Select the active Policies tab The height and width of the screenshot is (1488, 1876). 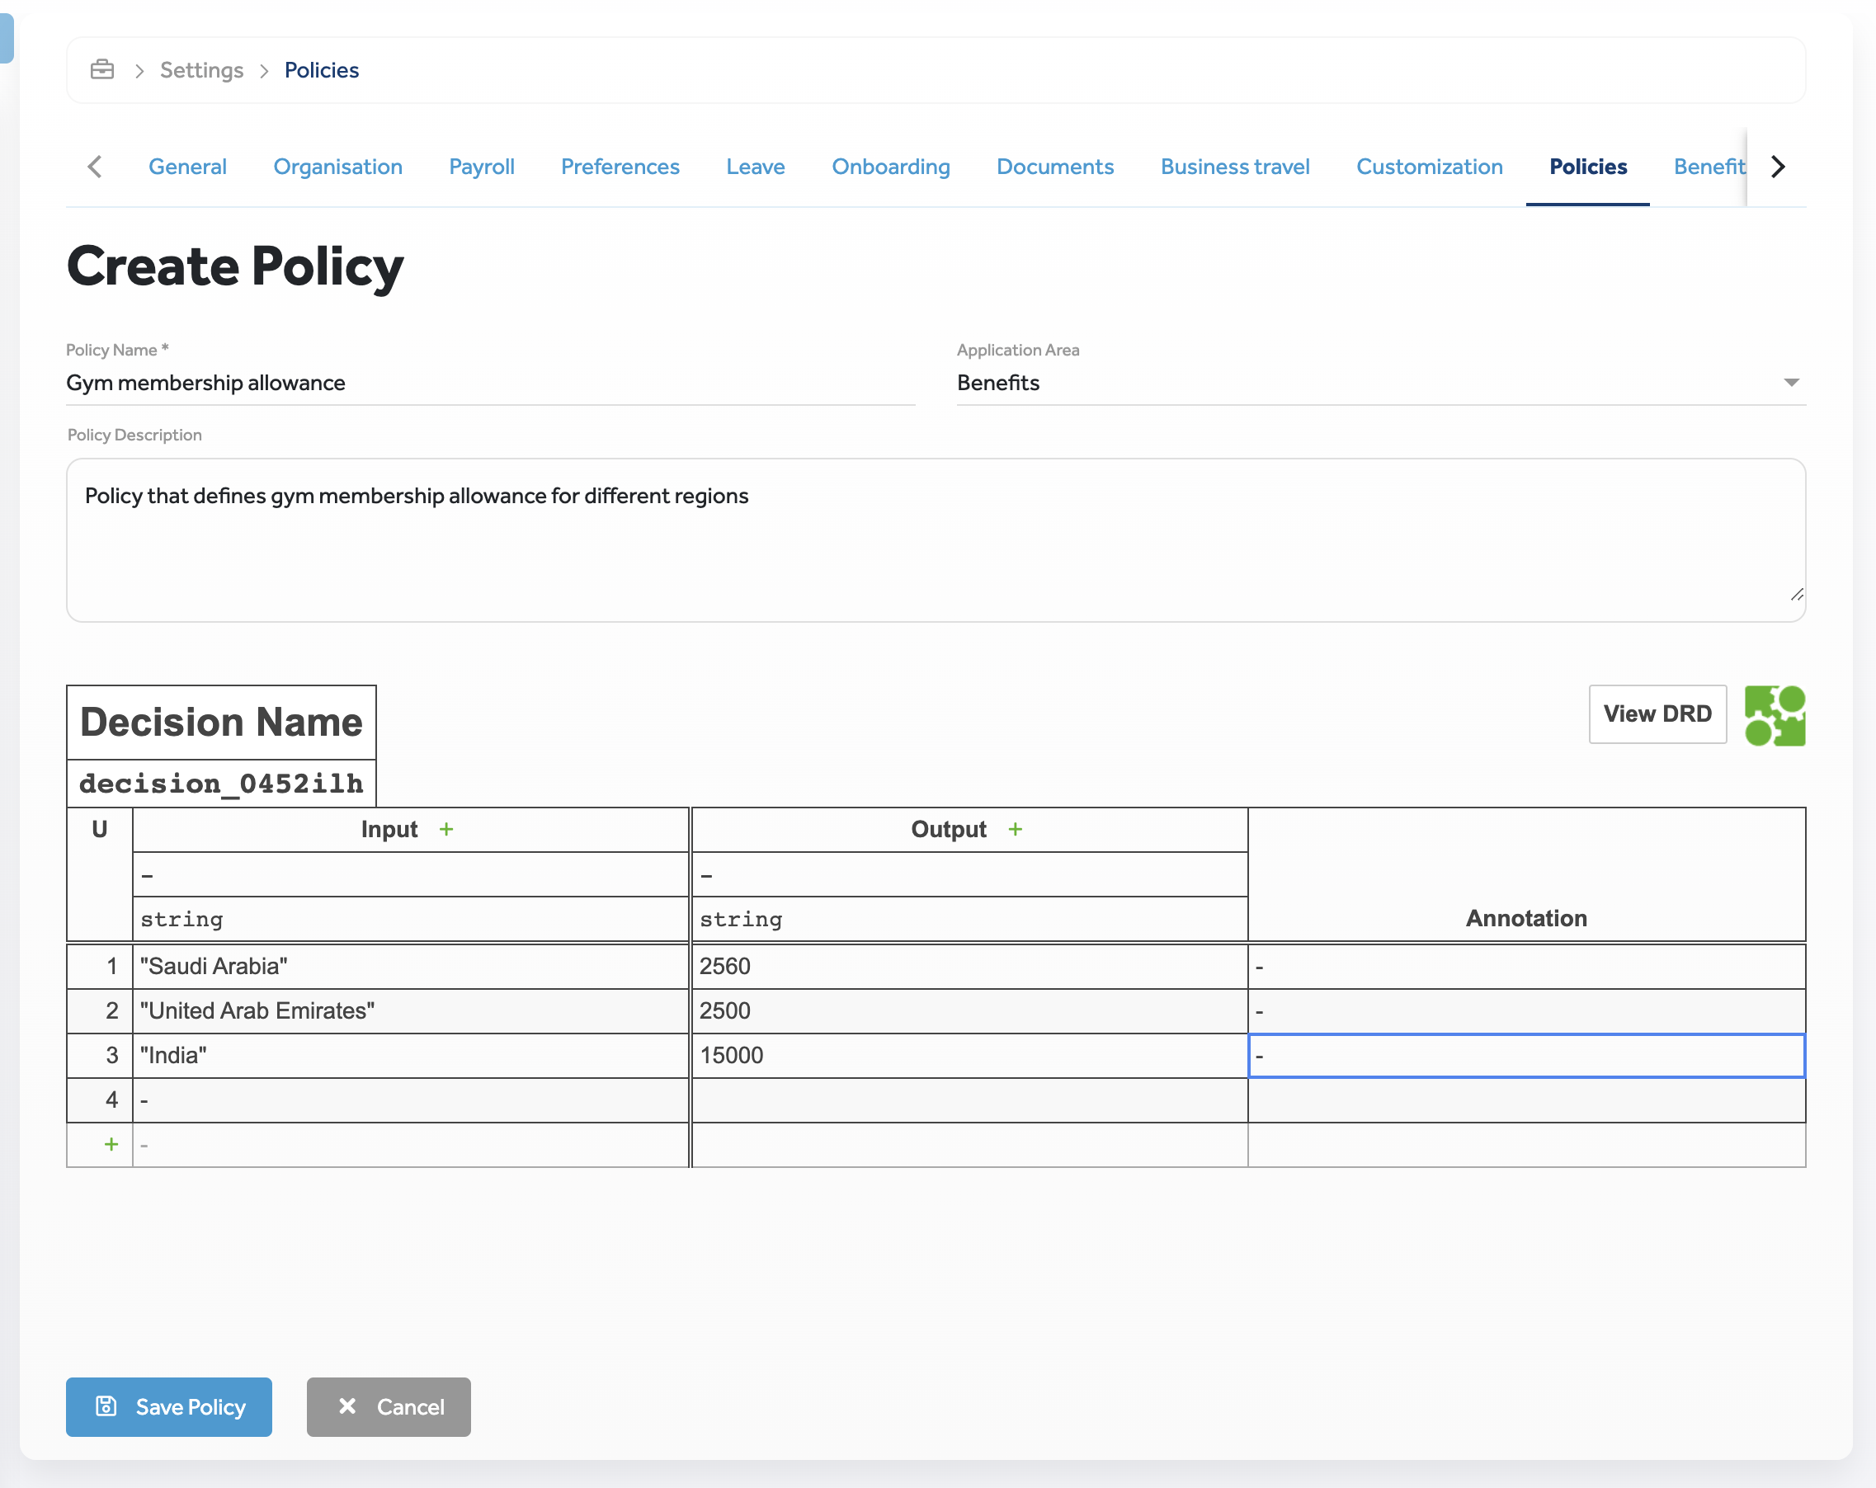(1587, 166)
